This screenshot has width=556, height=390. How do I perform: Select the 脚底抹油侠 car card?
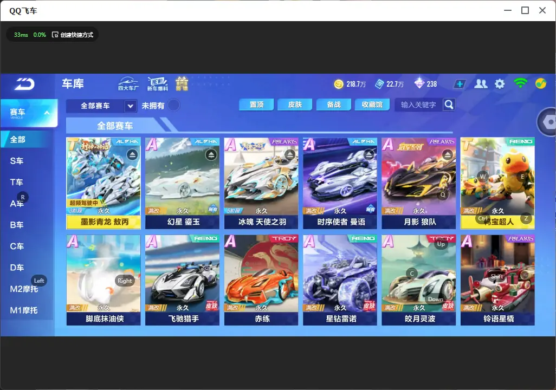(104, 280)
